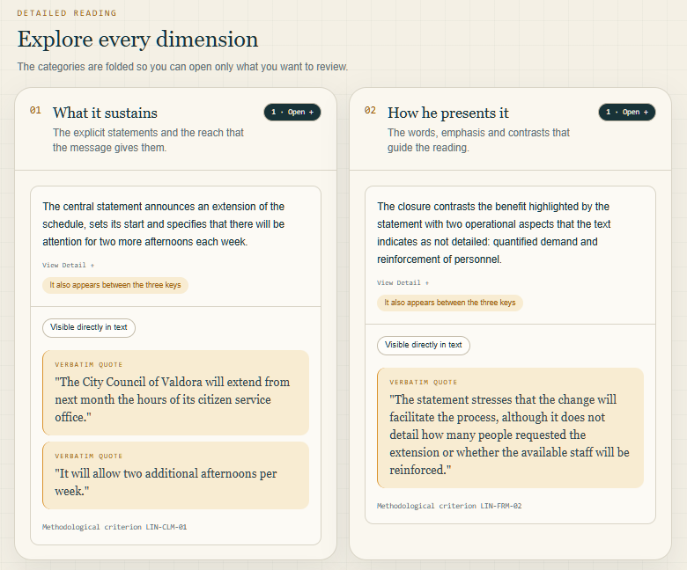Expand View Detail under central statement card
This screenshot has width=687, height=570.
(69, 265)
